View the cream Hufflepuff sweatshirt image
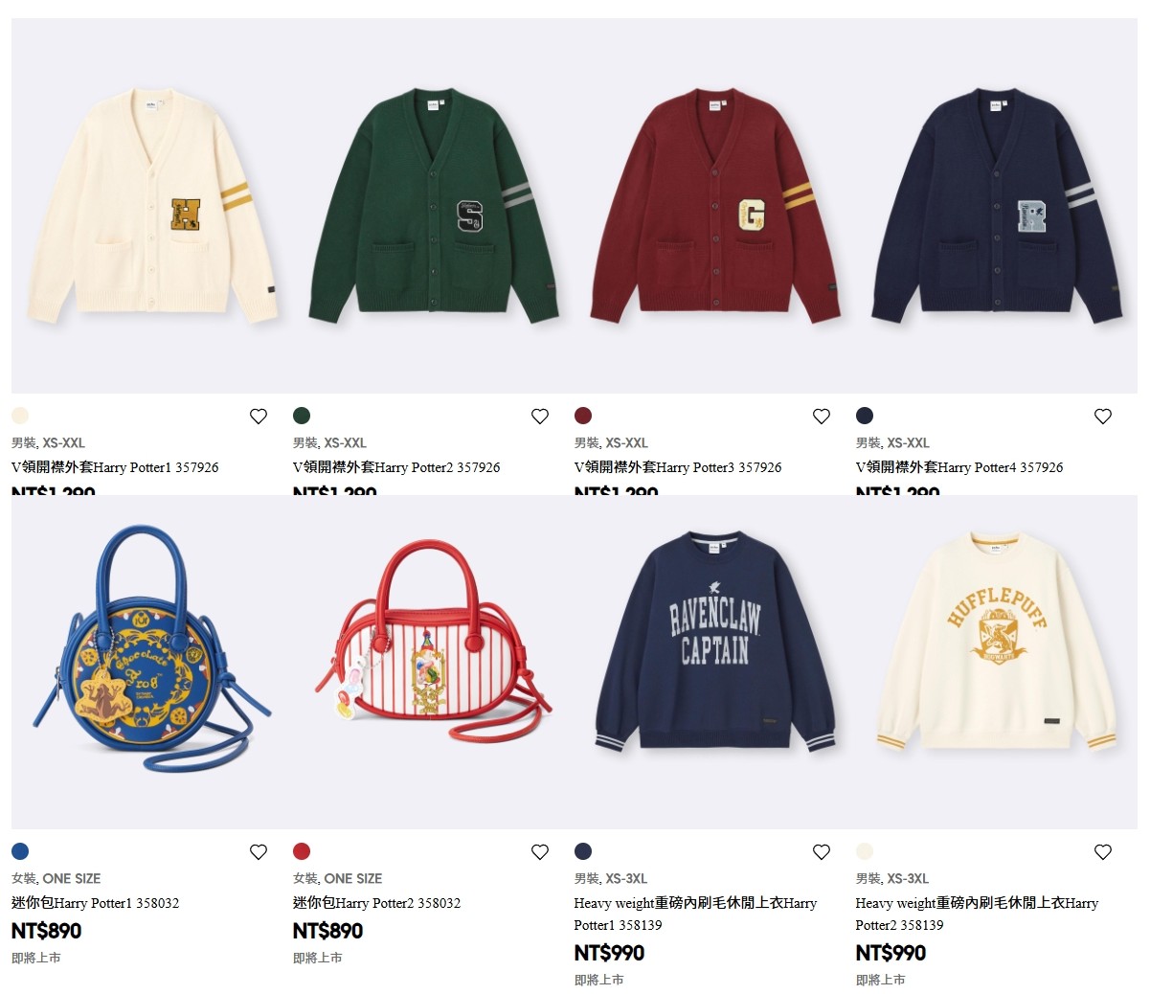This screenshot has width=1150, height=994. 997,662
